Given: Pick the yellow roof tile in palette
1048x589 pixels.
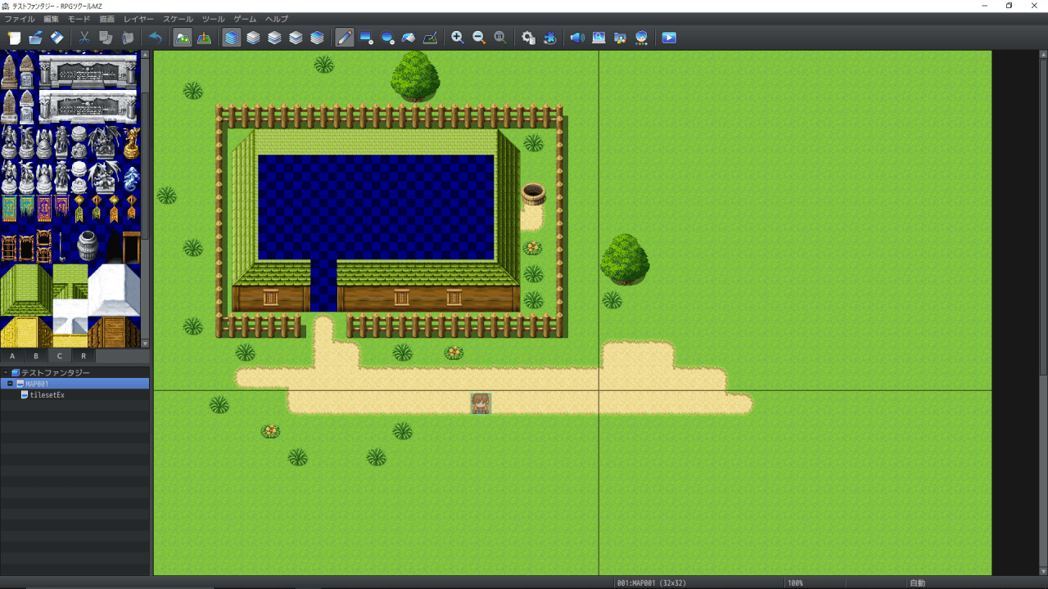Looking at the screenshot, I should pyautogui.click(x=26, y=332).
